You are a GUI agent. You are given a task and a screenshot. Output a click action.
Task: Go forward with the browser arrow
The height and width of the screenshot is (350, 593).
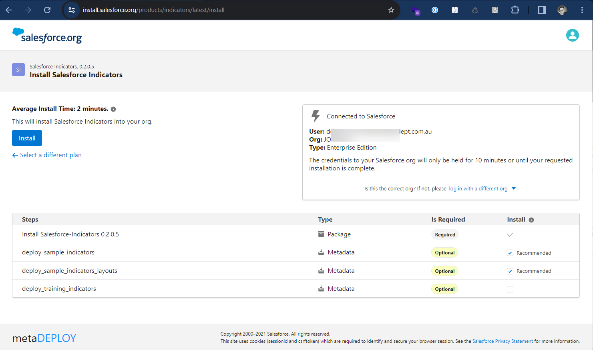pos(28,10)
